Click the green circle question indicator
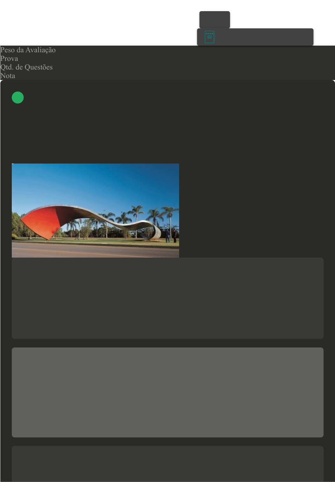This screenshot has width=335, height=482. click(18, 98)
